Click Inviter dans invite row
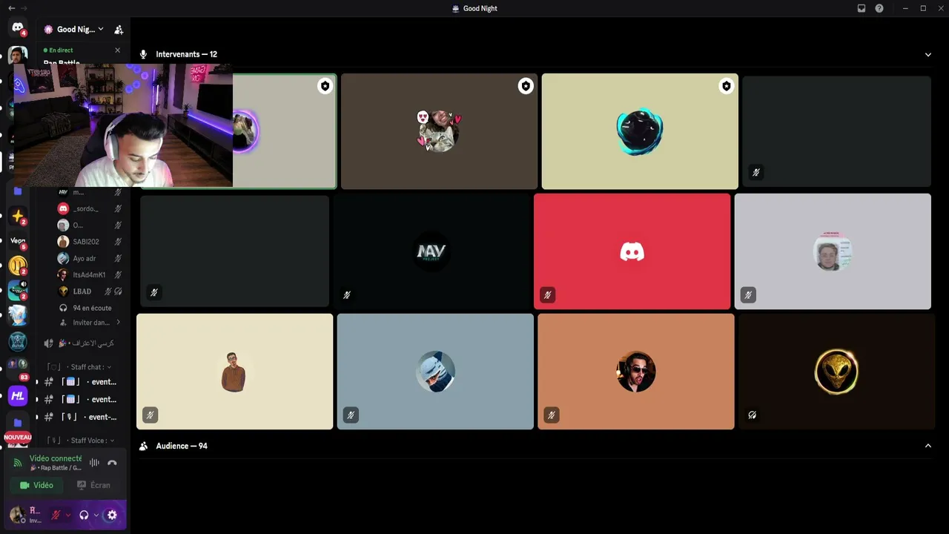Image resolution: width=949 pixels, height=534 pixels. pyautogui.click(x=90, y=323)
